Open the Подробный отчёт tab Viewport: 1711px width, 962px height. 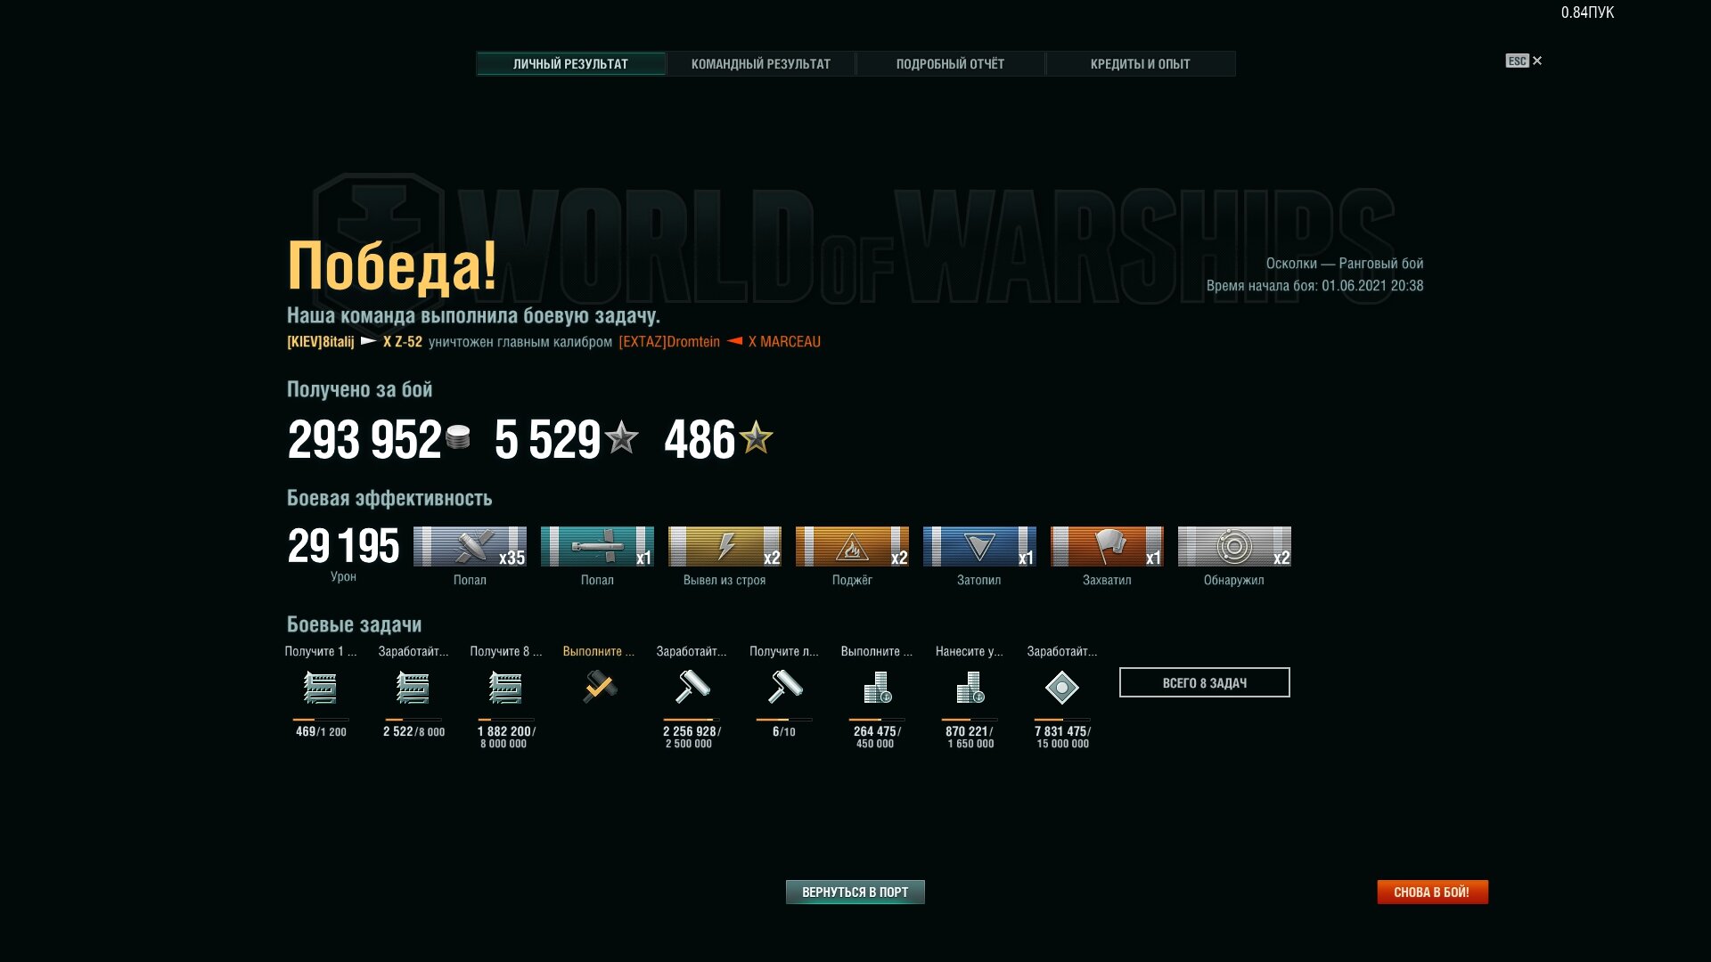pyautogui.click(x=950, y=64)
